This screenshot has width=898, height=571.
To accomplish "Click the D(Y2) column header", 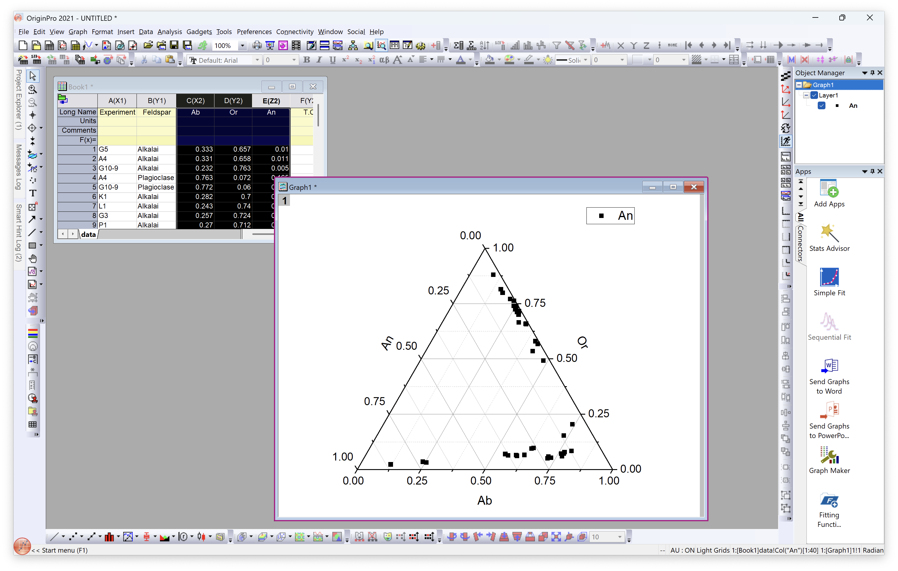I will click(x=233, y=101).
